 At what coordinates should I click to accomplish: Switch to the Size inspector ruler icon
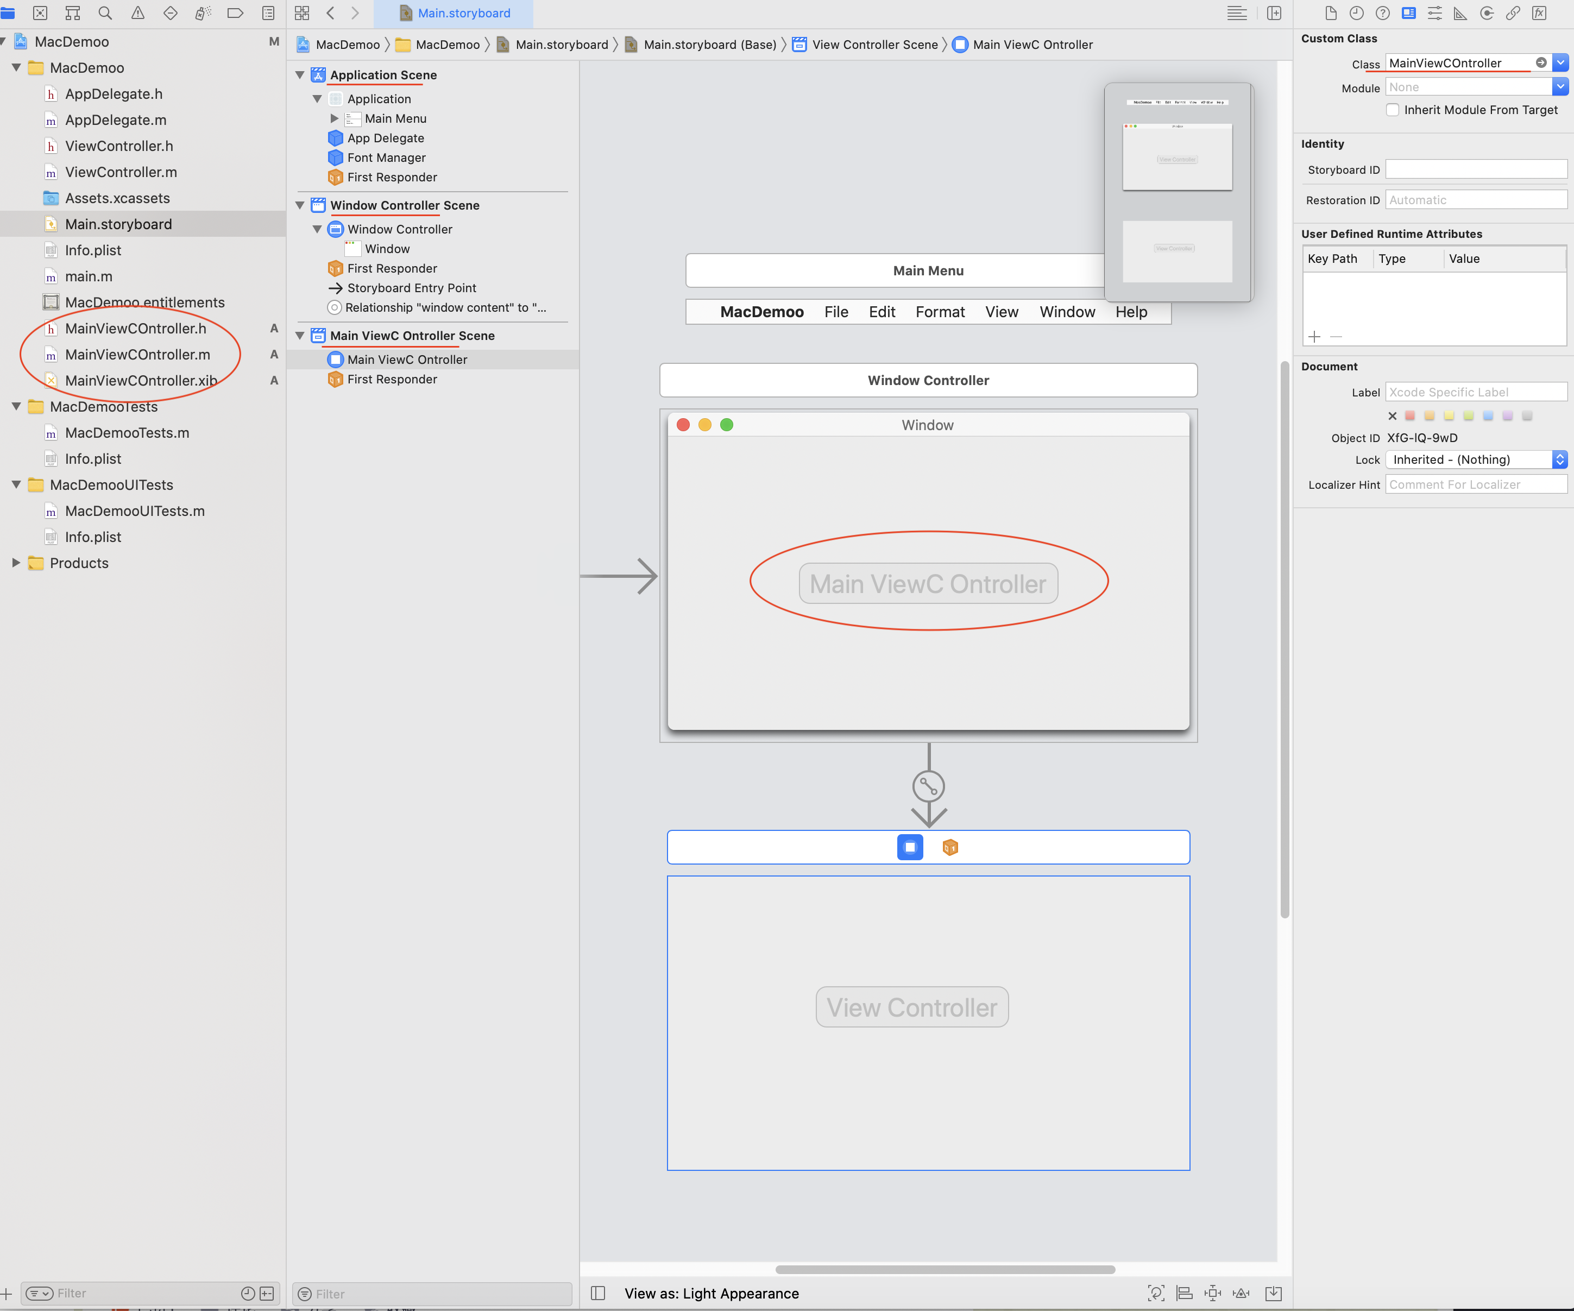coord(1460,12)
